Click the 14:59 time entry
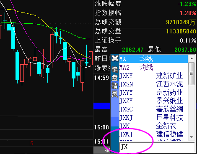 101,78
